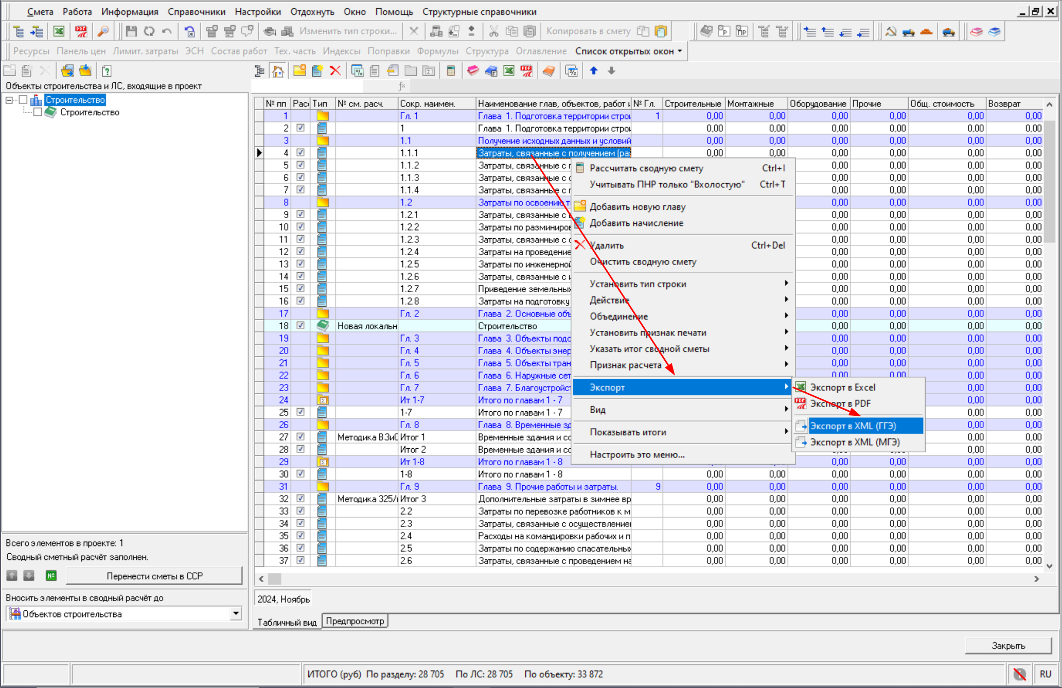Select Экспорт в XML (МГЭ) option
The image size is (1062, 688).
859,442
